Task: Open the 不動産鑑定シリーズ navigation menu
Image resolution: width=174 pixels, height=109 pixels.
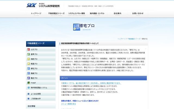Action: point(56,14)
